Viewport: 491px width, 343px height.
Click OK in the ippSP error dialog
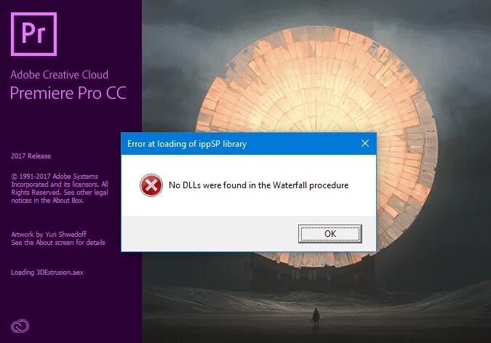(330, 233)
